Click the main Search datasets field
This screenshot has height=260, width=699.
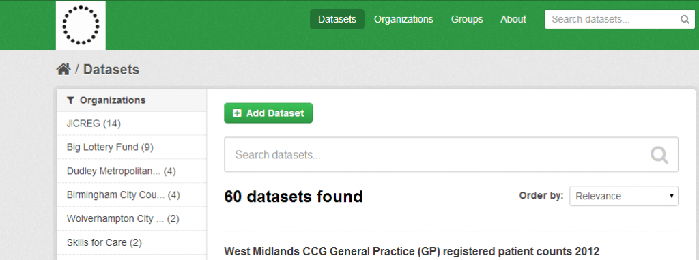pos(451,155)
